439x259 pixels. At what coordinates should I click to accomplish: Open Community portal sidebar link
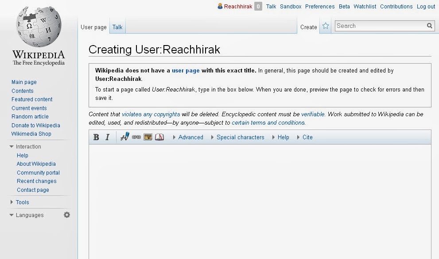click(38, 173)
